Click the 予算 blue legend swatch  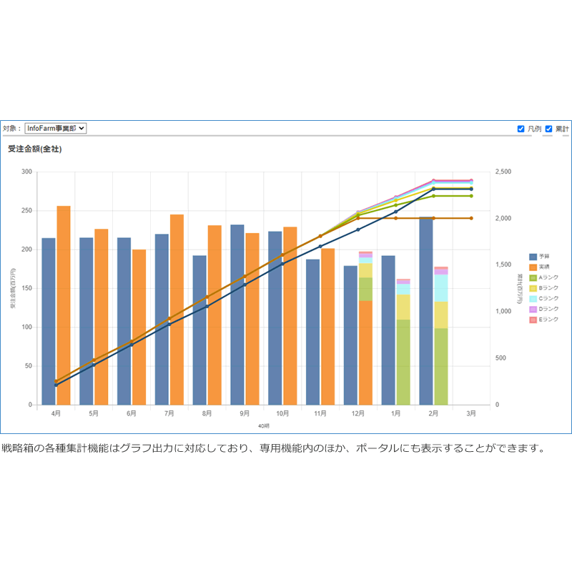pos(533,257)
